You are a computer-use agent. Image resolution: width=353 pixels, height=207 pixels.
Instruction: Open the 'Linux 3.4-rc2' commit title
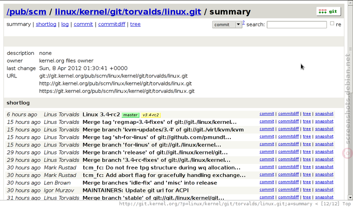(101, 115)
